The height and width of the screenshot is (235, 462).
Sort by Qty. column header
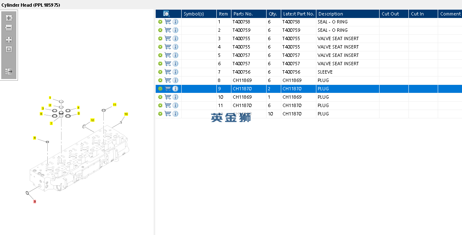[274, 14]
